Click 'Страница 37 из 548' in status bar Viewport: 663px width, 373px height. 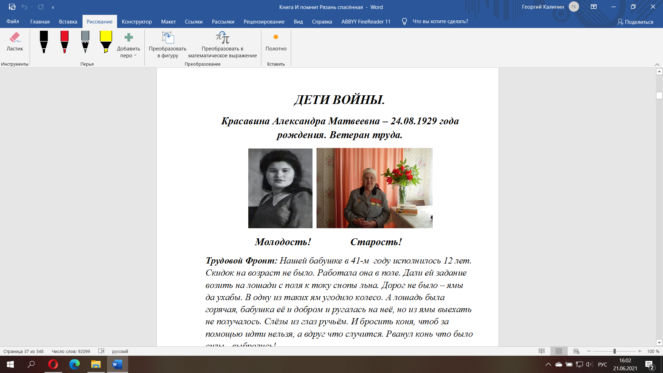(23, 351)
